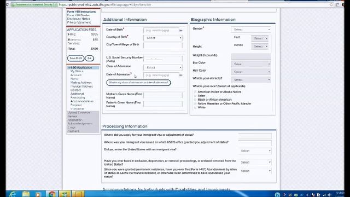The height and width of the screenshot is (197, 350).
Task: Go to Upload Evidence in sidebar
Action: [x=79, y=113]
